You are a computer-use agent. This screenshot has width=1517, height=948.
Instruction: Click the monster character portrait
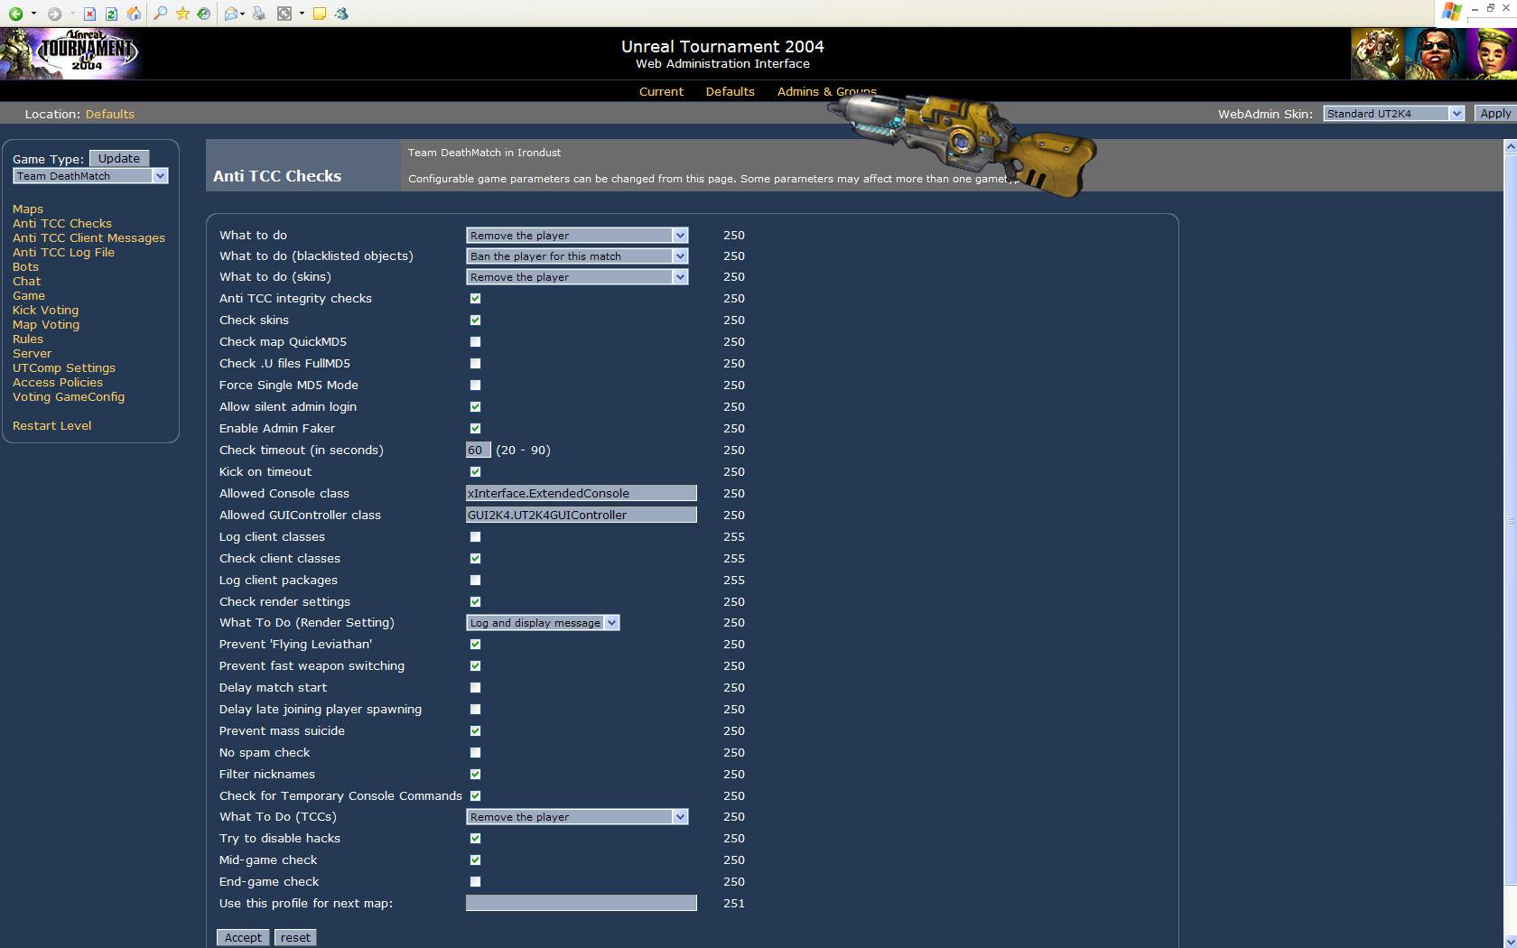click(1377, 53)
